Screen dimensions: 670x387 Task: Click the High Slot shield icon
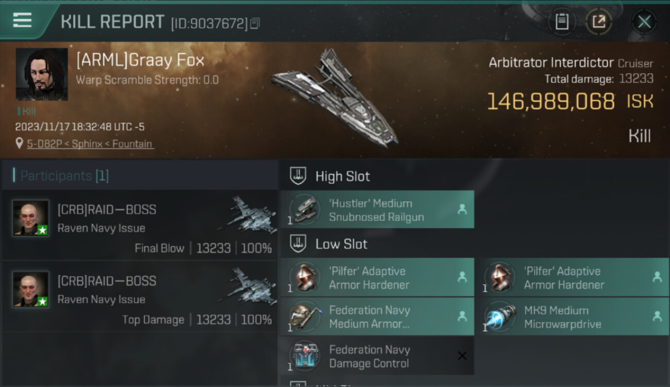(298, 176)
